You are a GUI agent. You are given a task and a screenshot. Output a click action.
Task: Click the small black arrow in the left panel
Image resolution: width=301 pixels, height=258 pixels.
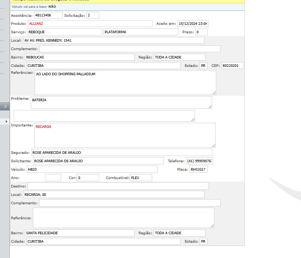click(6, 121)
